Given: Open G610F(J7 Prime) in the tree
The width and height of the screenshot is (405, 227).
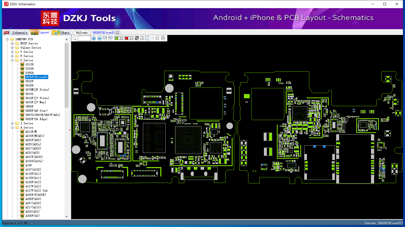Looking at the screenshot, I should [37, 98].
